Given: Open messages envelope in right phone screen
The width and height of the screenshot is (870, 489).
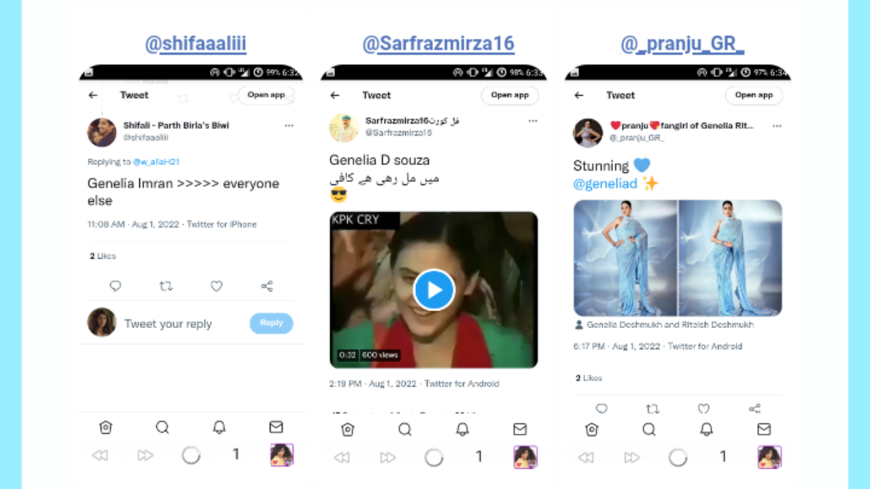Looking at the screenshot, I should (764, 429).
